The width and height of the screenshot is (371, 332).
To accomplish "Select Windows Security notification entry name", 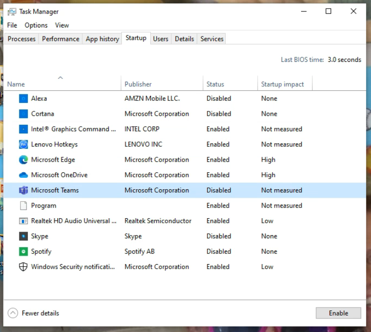I will tap(73, 267).
